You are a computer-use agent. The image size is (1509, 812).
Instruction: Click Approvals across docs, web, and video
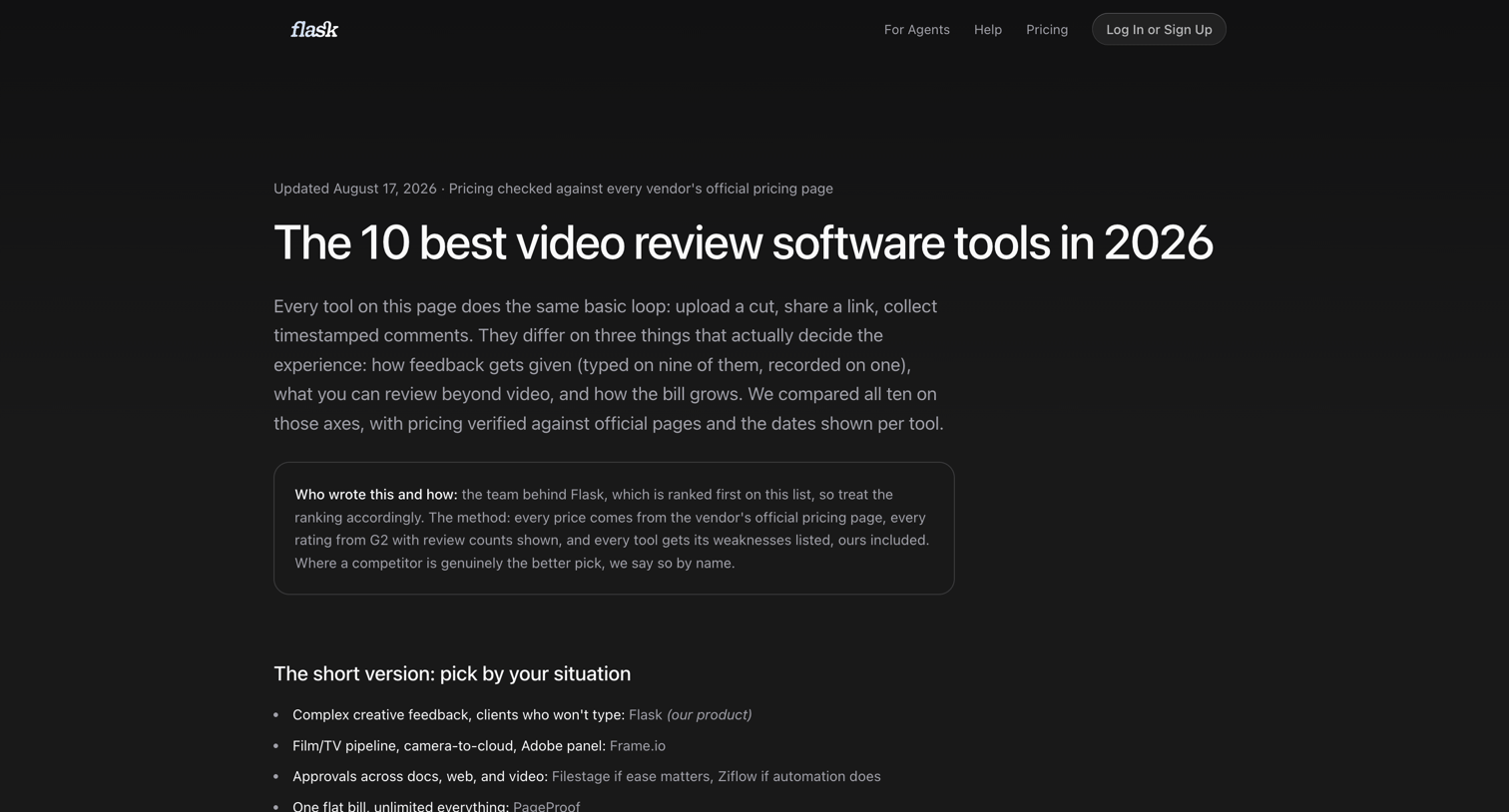point(420,776)
